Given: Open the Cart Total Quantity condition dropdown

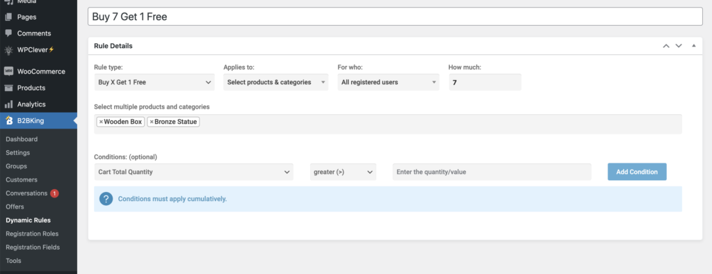Looking at the screenshot, I should click(193, 172).
